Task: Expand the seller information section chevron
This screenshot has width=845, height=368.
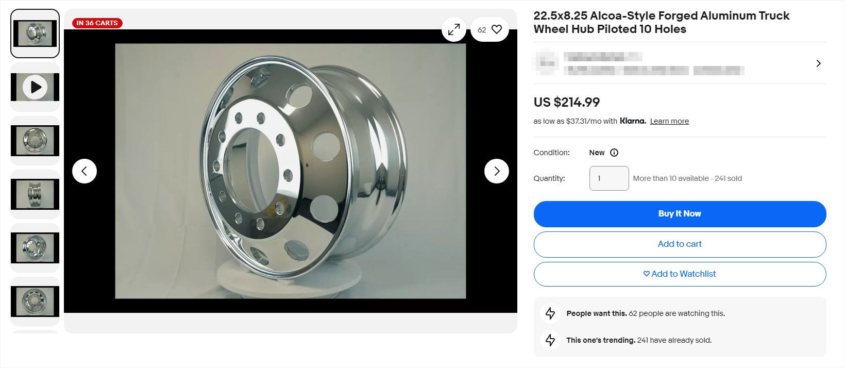Action: [x=818, y=63]
